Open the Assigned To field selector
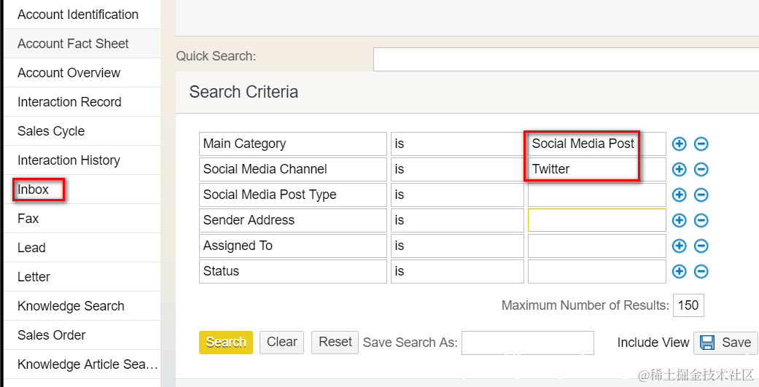 293,246
